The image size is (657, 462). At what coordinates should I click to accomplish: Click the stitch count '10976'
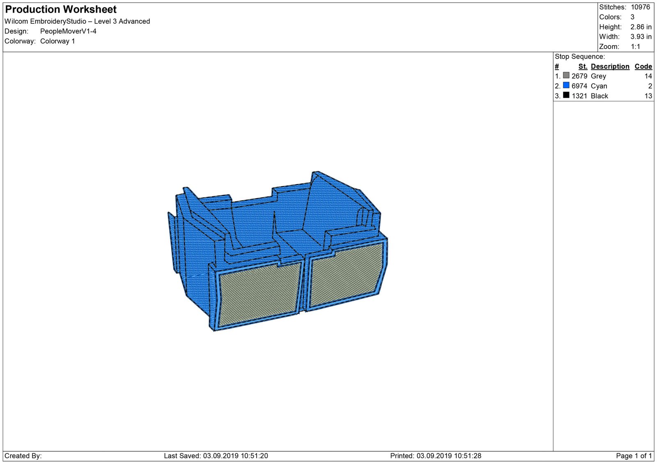pos(641,7)
